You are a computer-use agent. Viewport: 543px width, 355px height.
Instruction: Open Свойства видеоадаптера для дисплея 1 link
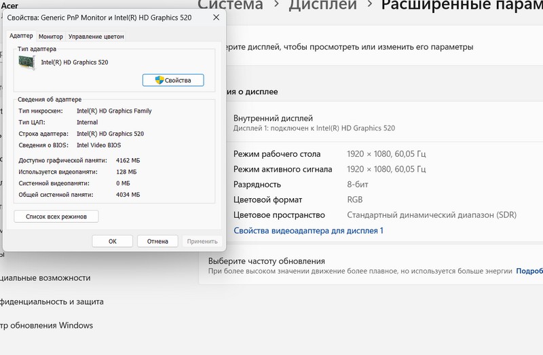point(308,231)
